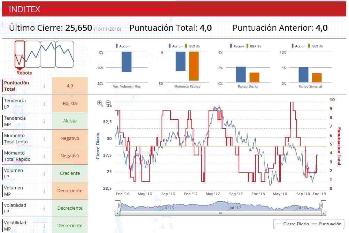Click the Jul '16 label in navigator

[x=168, y=208]
